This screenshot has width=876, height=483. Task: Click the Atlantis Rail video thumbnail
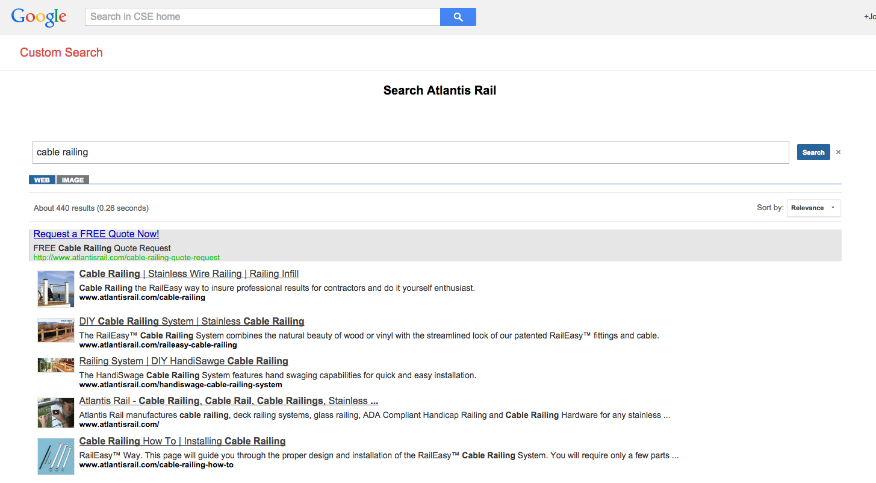(x=55, y=413)
